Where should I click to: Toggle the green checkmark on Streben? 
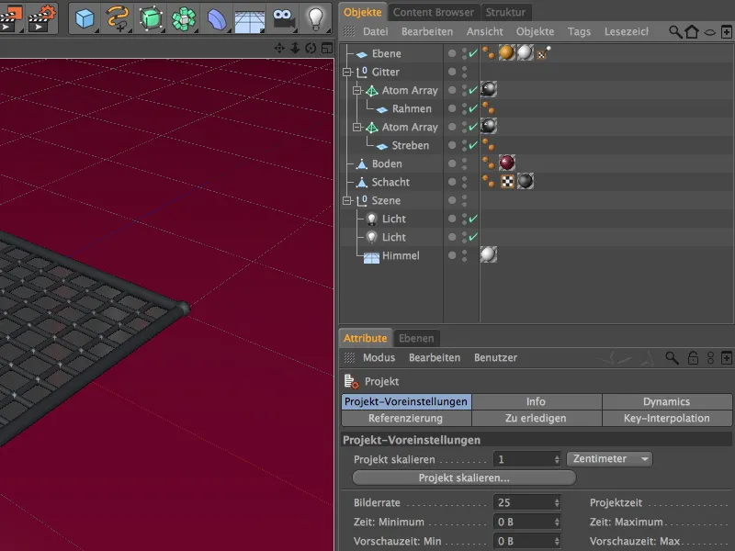pos(473,145)
